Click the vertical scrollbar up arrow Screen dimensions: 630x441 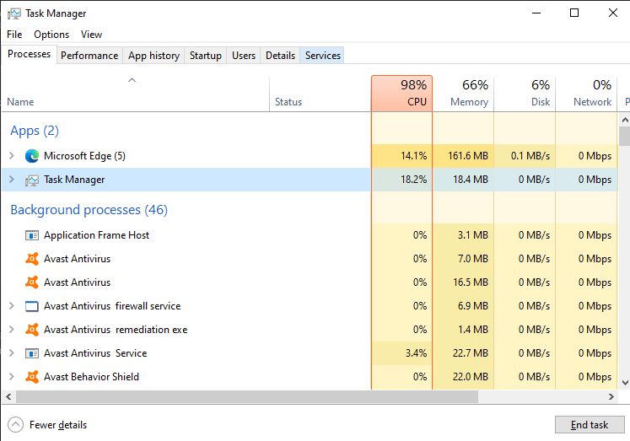coord(625,120)
